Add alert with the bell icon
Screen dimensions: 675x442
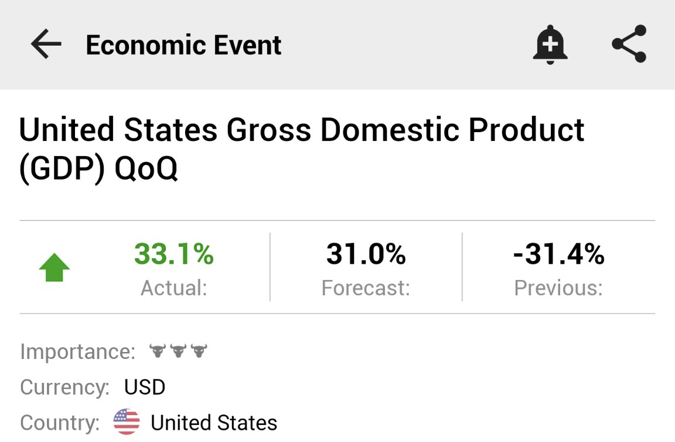550,44
